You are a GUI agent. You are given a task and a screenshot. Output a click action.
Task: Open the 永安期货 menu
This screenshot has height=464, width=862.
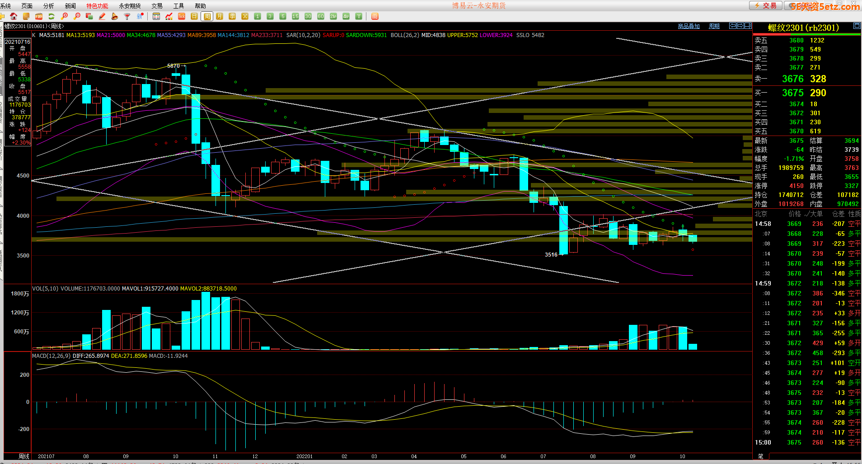[x=130, y=6]
